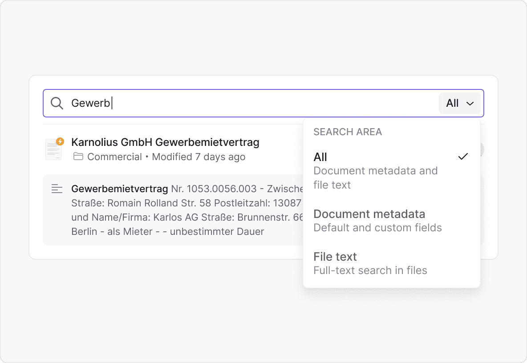Click the search field containing Gewerb
527x363 pixels.
(249, 103)
